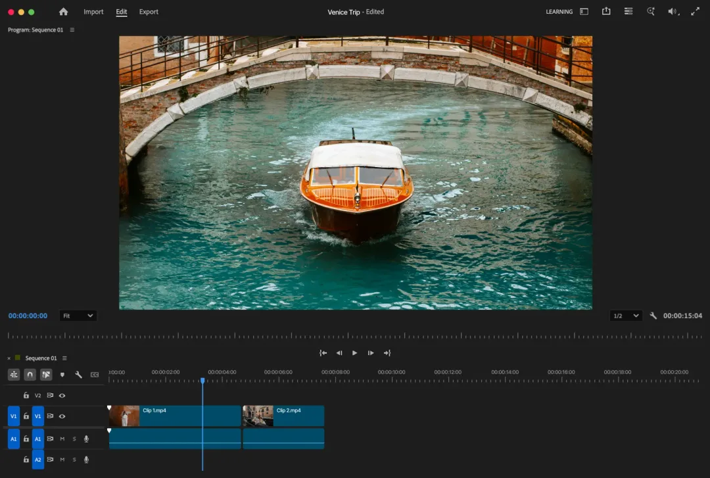Mute audio track A2
Screen dimensions: 710x478
pyautogui.click(x=62, y=460)
